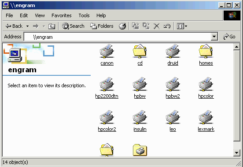Select the hpcolor printer icon

[206, 84]
